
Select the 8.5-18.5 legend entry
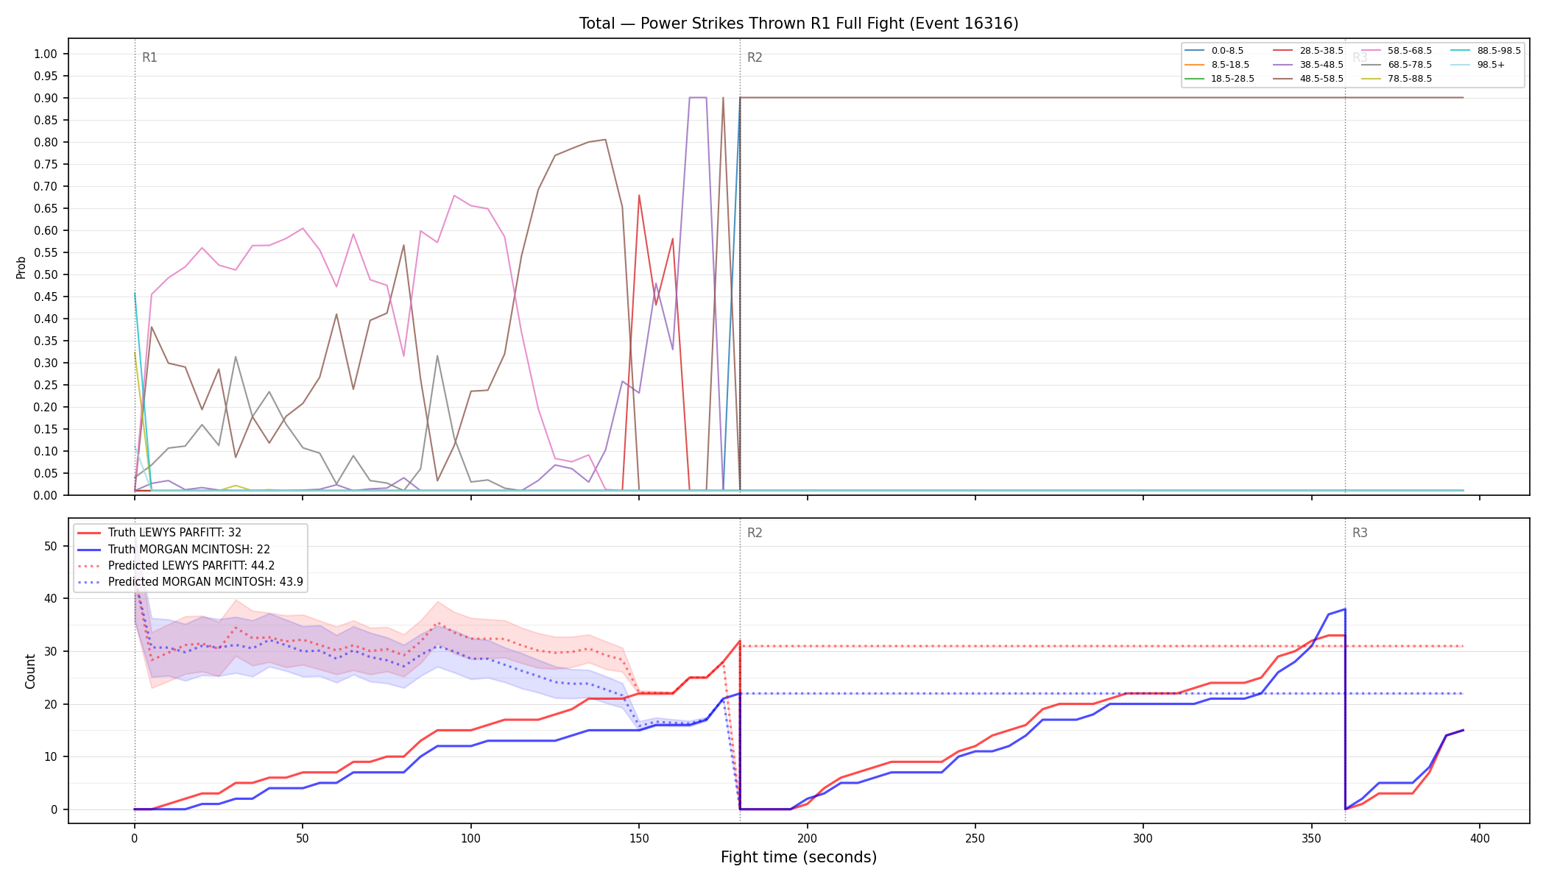1217,65
